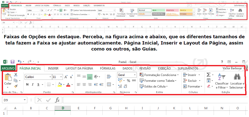Redo icon in lower window's quick access toolbar

(30, 61)
